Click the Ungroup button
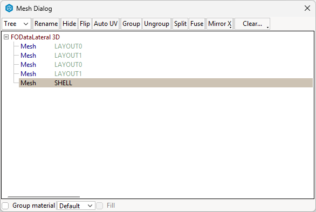Viewport: 316px width, 212px height. [156, 24]
